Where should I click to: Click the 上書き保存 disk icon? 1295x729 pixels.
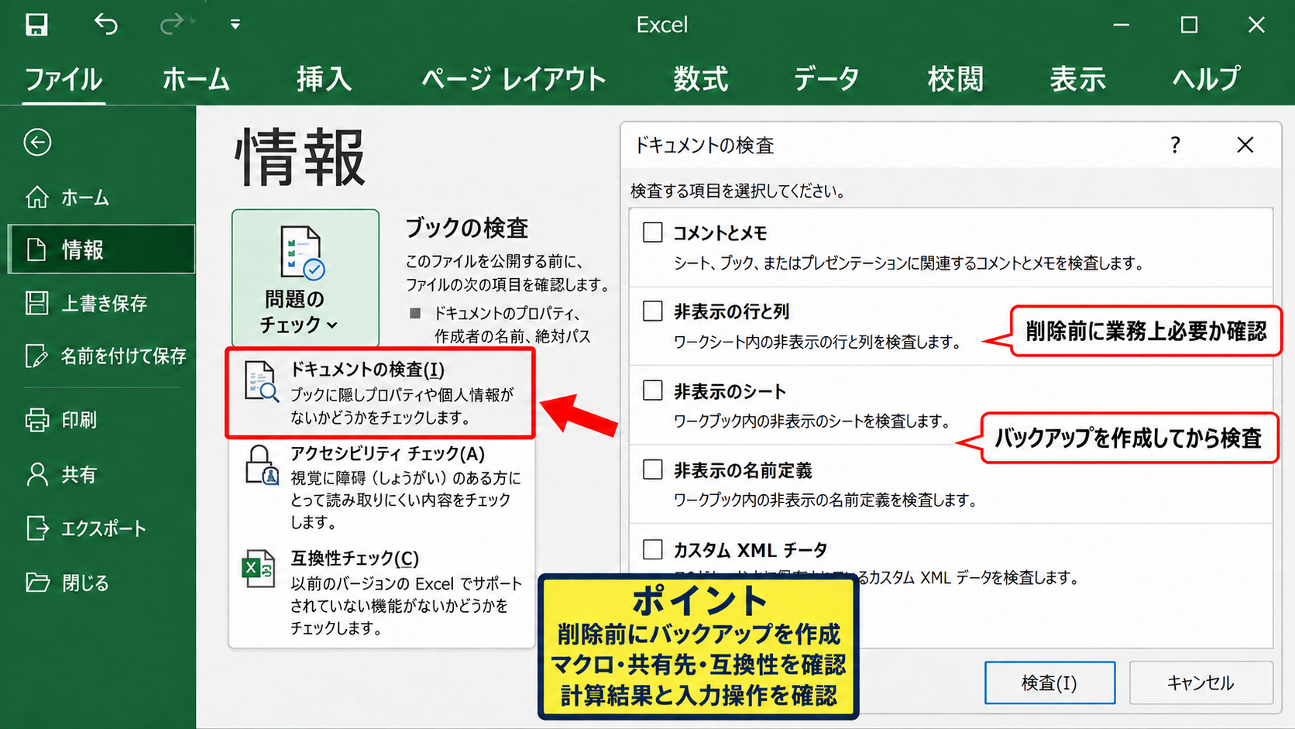pyautogui.click(x=37, y=303)
